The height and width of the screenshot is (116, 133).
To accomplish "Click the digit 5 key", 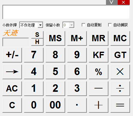I will [x=55, y=72].
